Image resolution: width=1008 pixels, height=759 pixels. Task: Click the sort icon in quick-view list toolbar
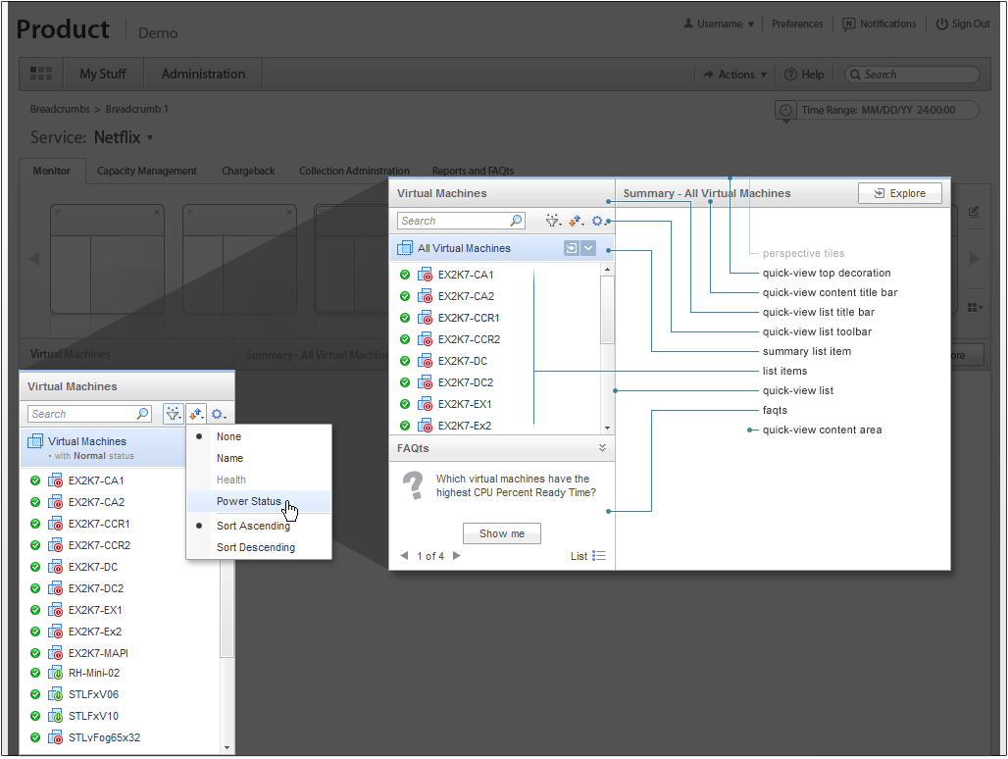(576, 222)
